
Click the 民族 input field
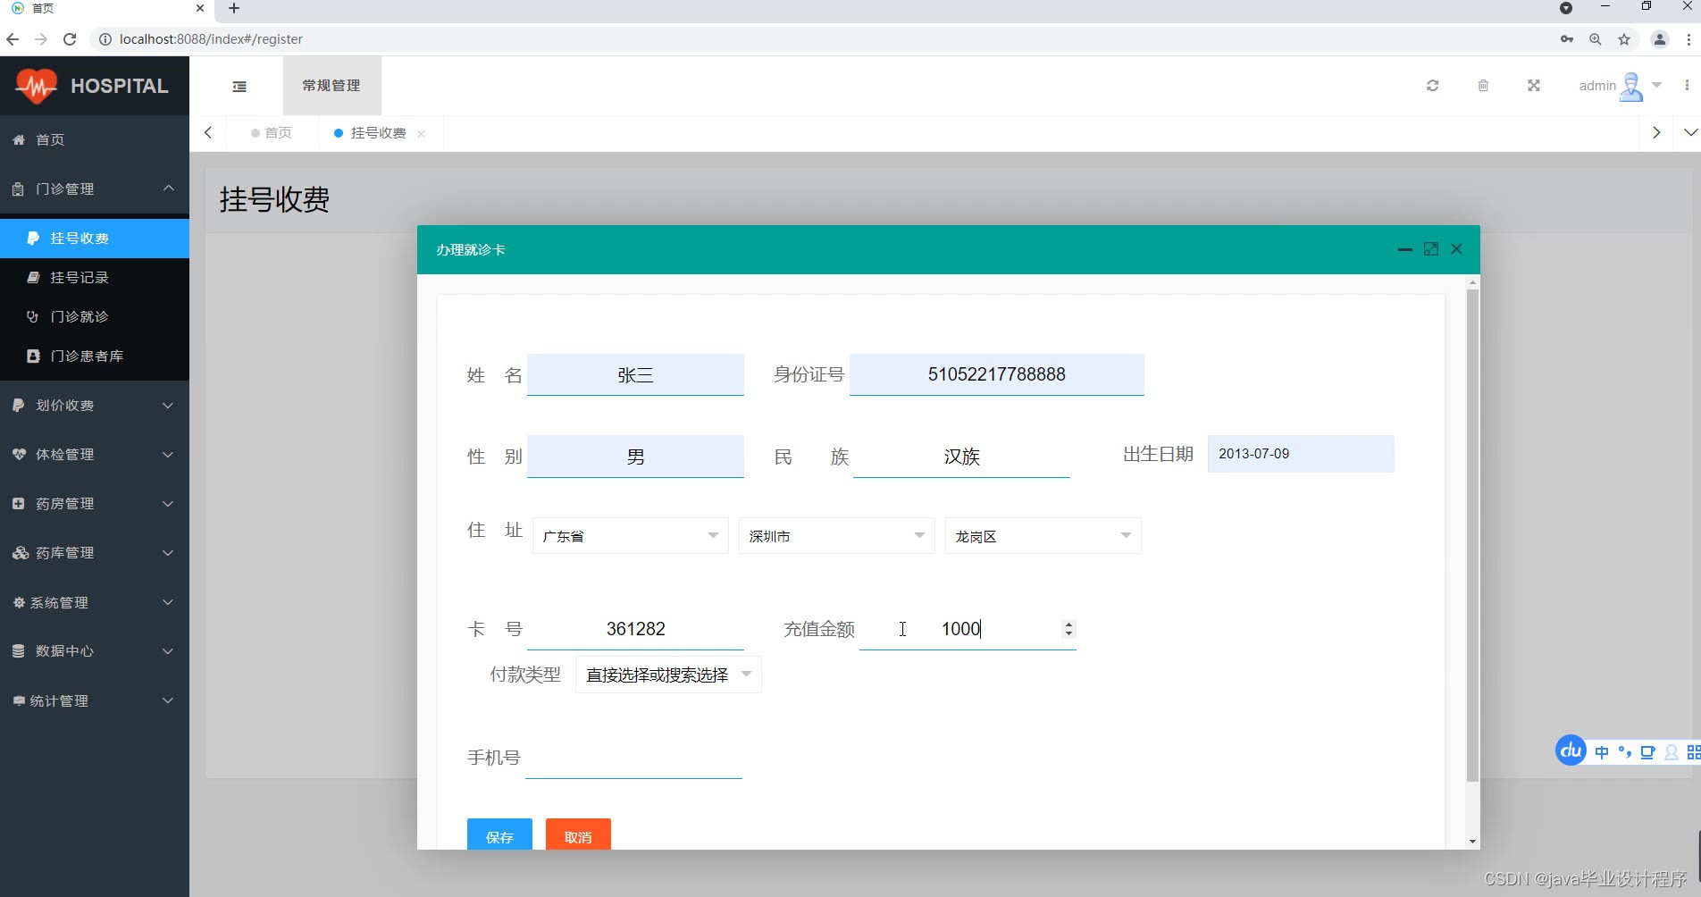pyautogui.click(x=961, y=457)
